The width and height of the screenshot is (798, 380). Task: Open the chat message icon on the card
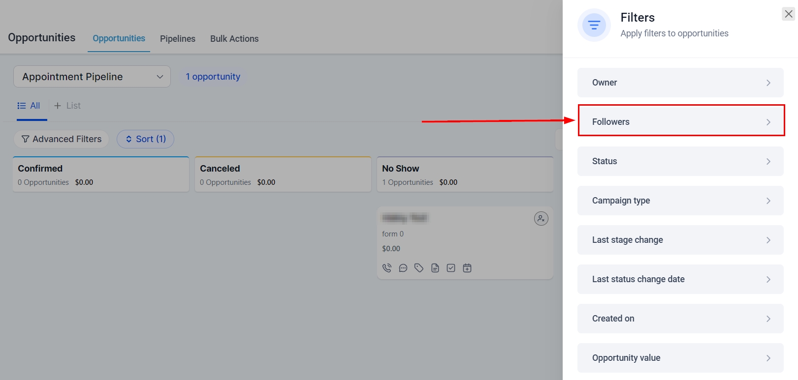[403, 268]
